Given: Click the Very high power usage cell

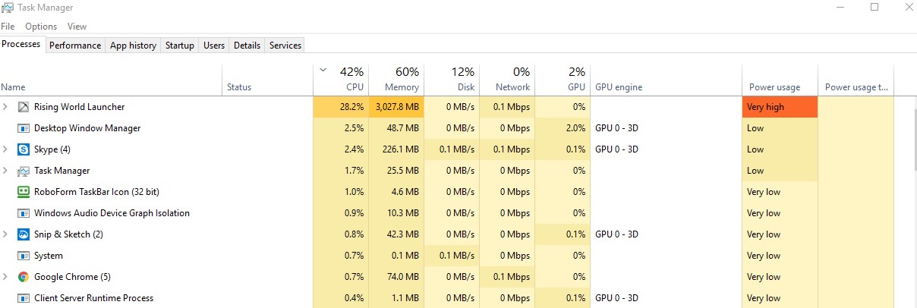Looking at the screenshot, I should (780, 107).
